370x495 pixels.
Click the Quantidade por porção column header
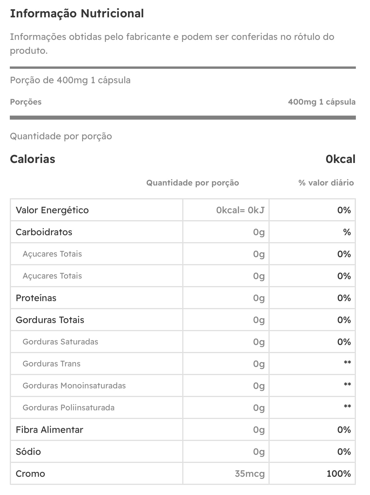coord(192,183)
